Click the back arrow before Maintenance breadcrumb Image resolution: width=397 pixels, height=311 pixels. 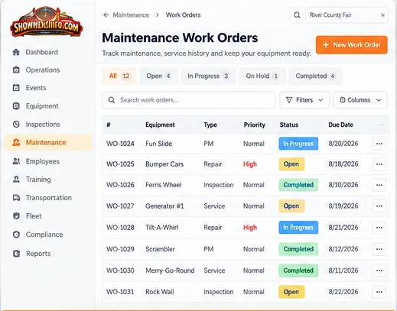point(106,15)
